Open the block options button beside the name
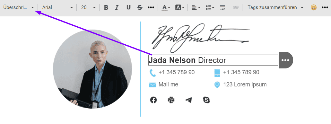Viewport: 331px width, 124px height. [x=286, y=60]
